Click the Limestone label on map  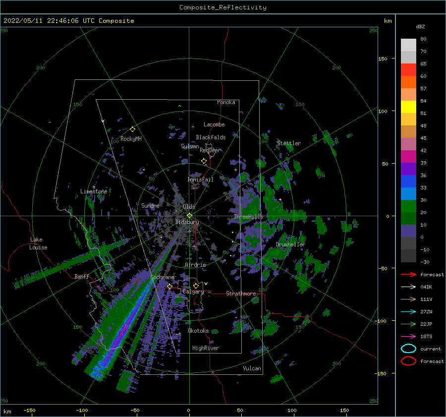pyautogui.click(x=94, y=191)
